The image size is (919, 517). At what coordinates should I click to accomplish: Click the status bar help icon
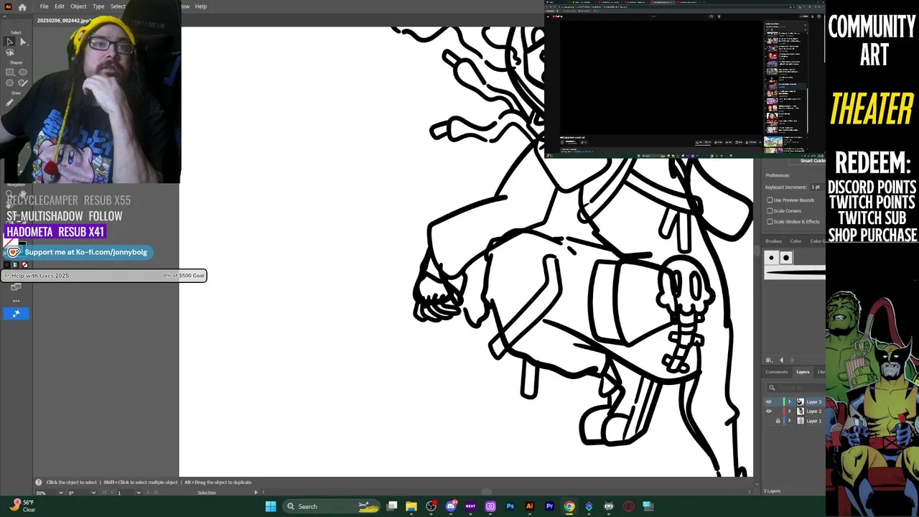[x=39, y=482]
